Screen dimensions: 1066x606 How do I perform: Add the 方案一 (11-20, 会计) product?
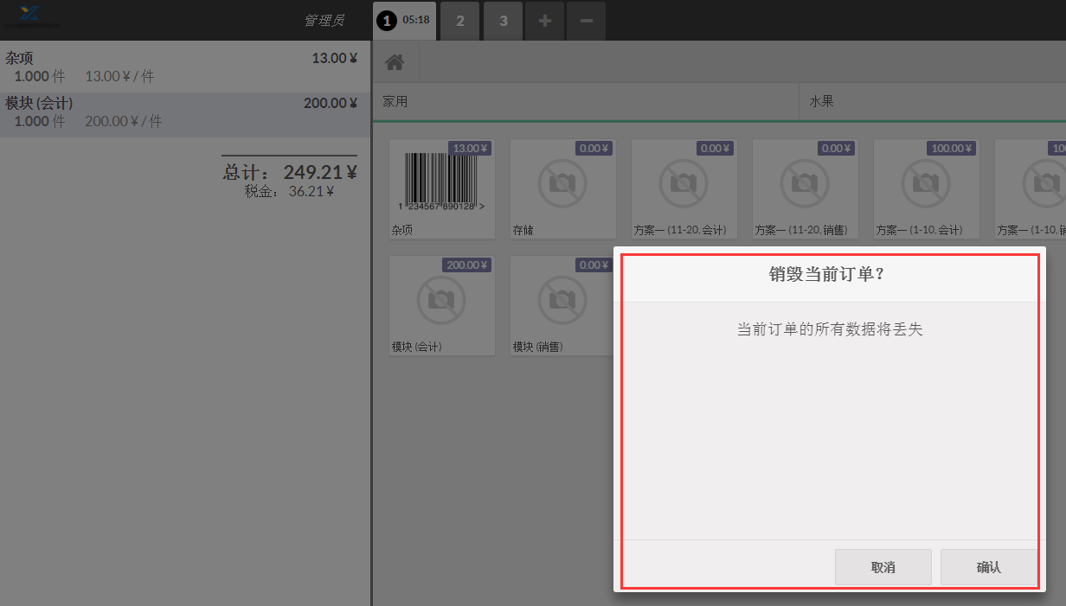(684, 188)
